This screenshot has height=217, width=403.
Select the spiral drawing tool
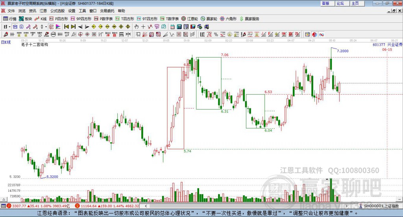[39, 34]
